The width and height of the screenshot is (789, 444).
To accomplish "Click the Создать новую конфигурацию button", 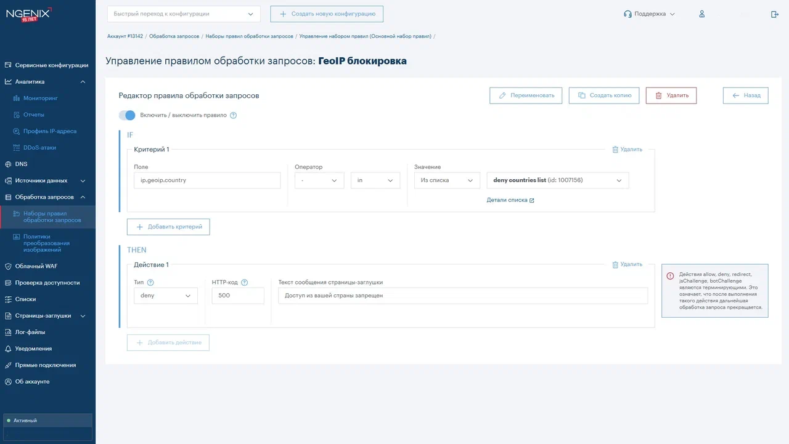I will point(326,14).
